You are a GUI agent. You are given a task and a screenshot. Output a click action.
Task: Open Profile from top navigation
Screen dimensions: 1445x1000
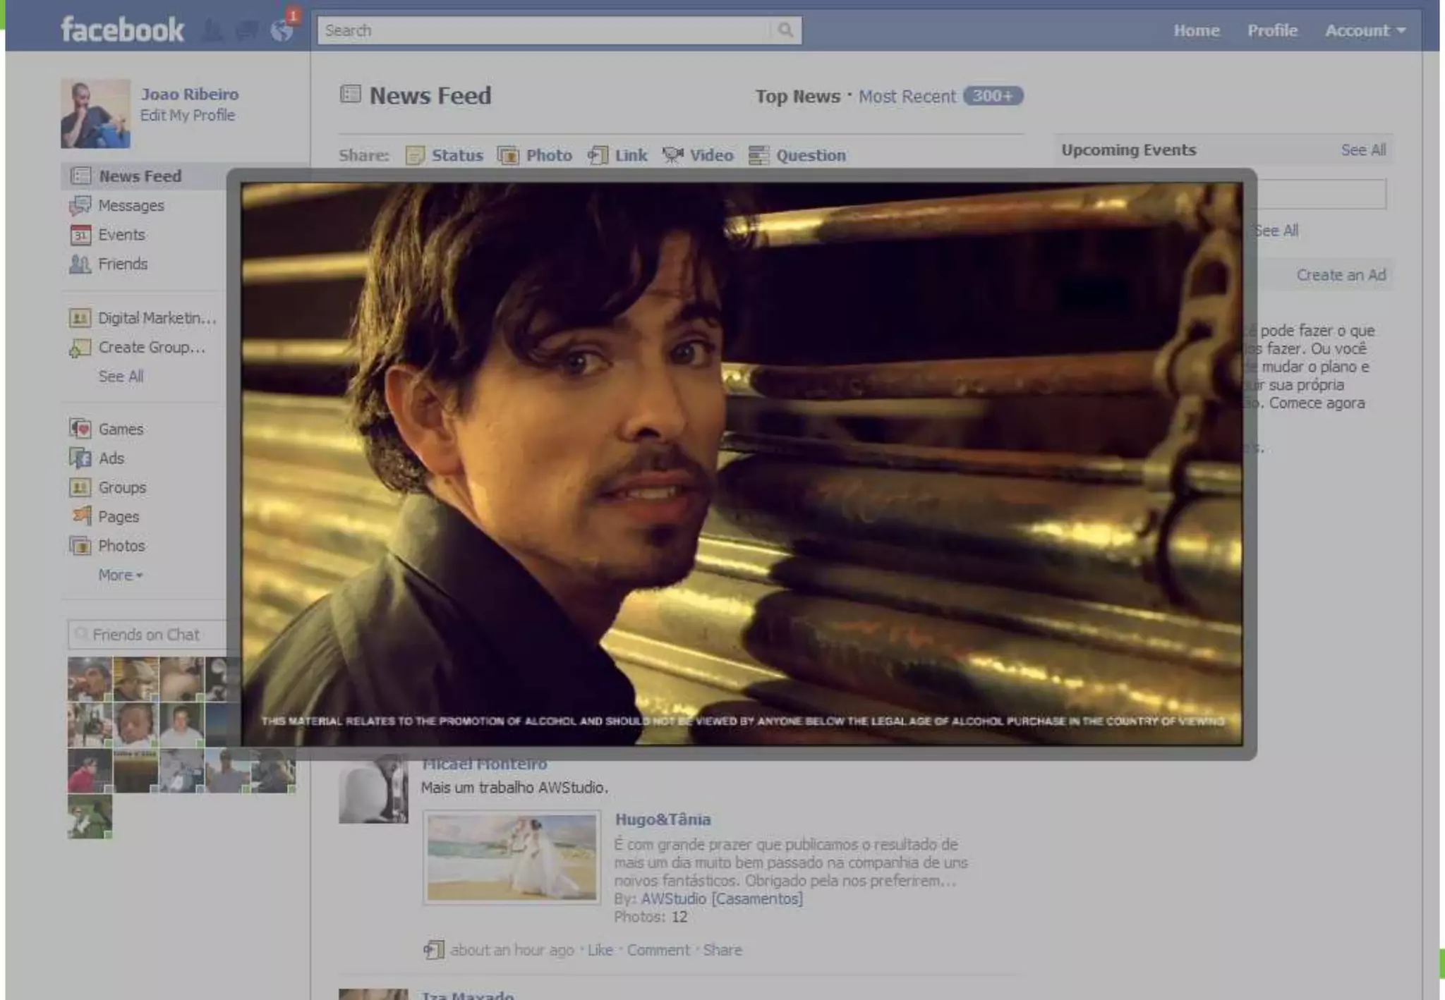coord(1271,30)
